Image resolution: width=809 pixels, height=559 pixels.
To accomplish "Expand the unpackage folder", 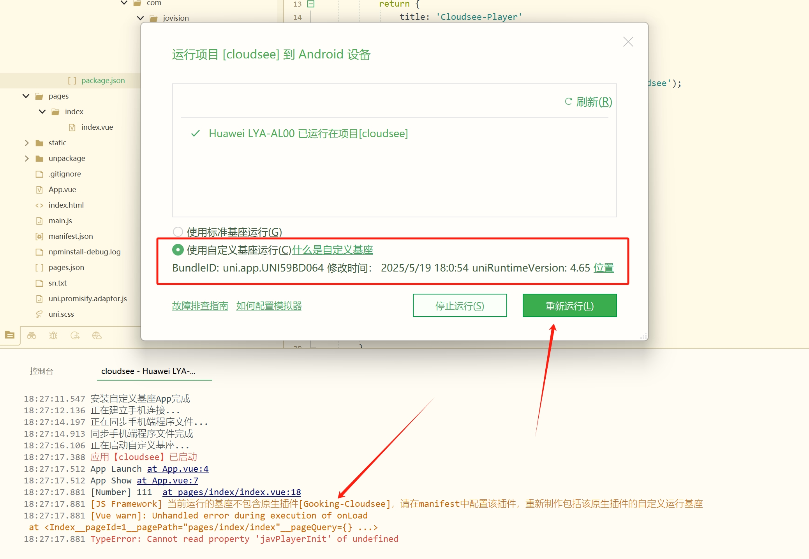I will 26,159.
